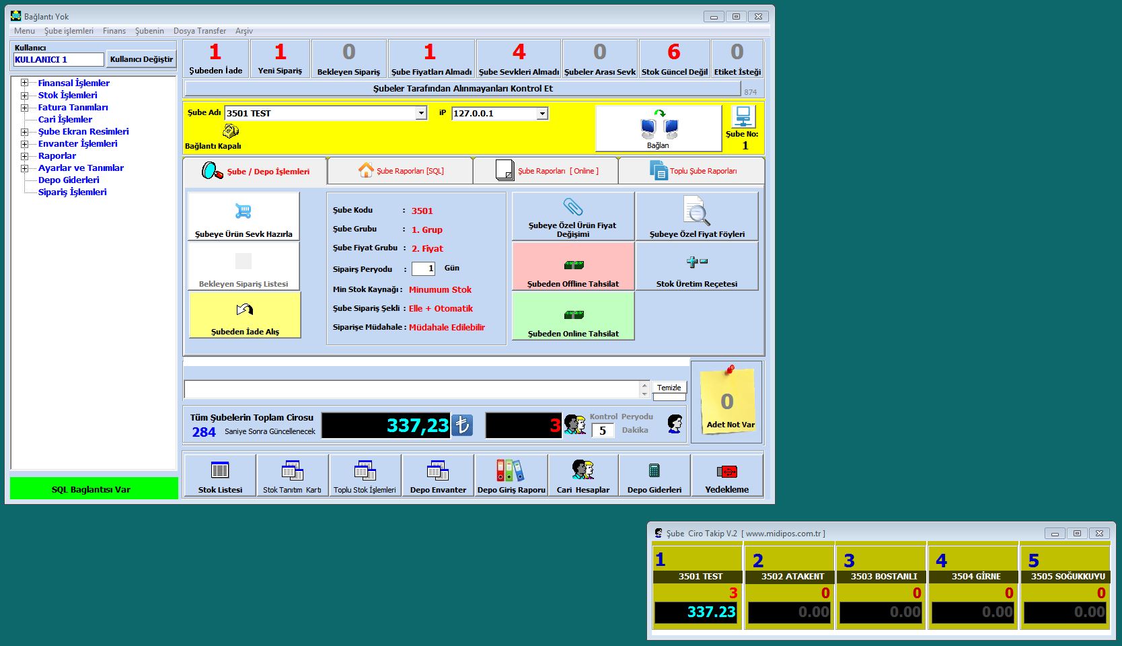Open Şubeye Özel Fiyat Föyleri
Viewport: 1122px width, 646px height.
click(x=697, y=217)
